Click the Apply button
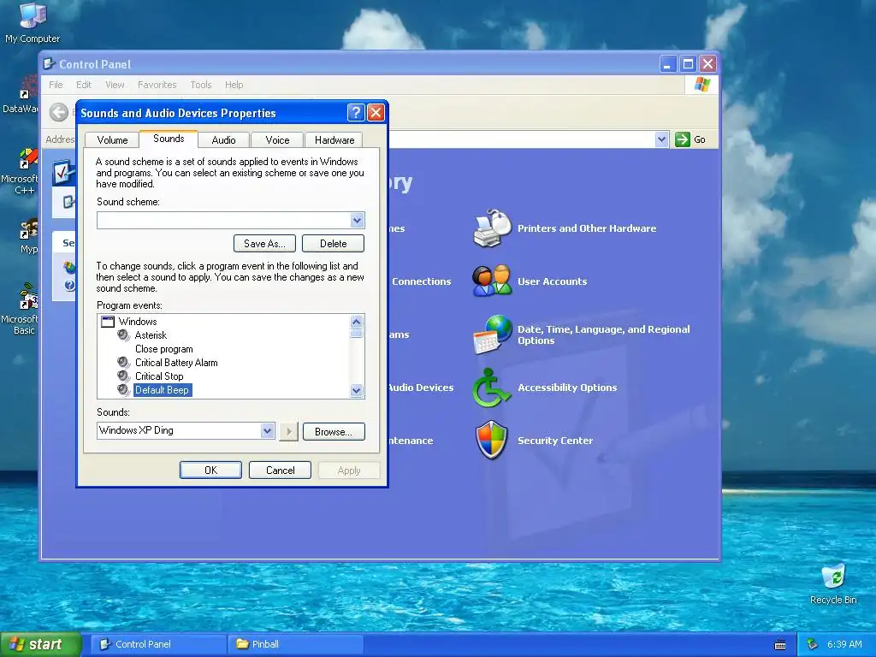Viewport: 876px width, 657px height. coord(349,471)
